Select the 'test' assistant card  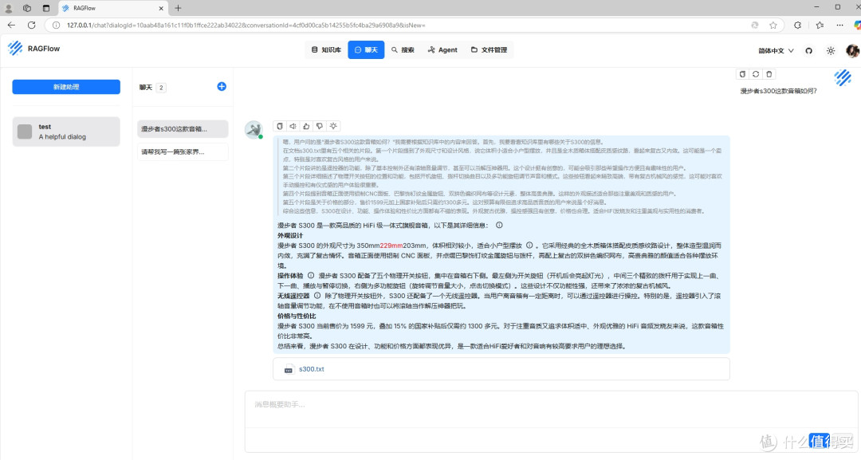pyautogui.click(x=66, y=132)
